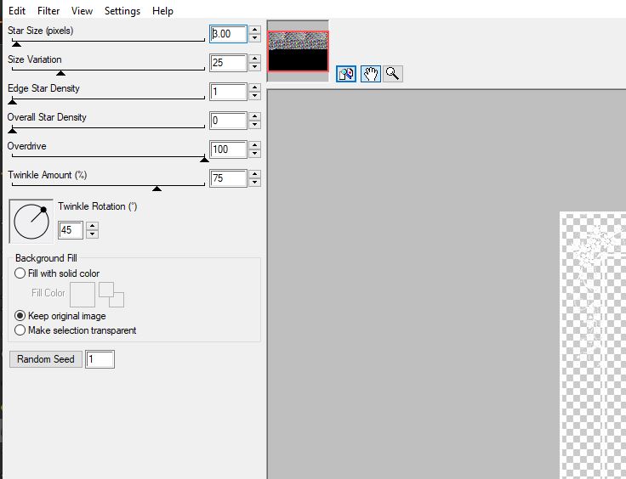Select the Hand pan tool
This screenshot has height=479, width=626.
pyautogui.click(x=371, y=74)
